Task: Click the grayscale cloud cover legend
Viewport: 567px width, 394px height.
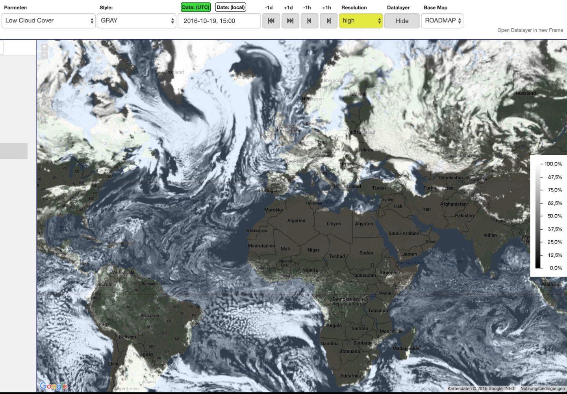Action: (x=548, y=215)
